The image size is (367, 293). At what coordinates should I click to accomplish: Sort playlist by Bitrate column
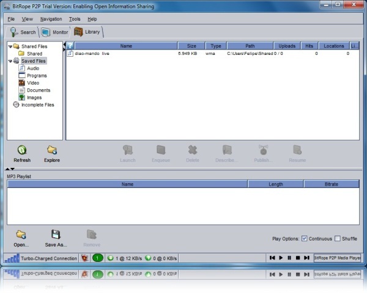(x=332, y=184)
